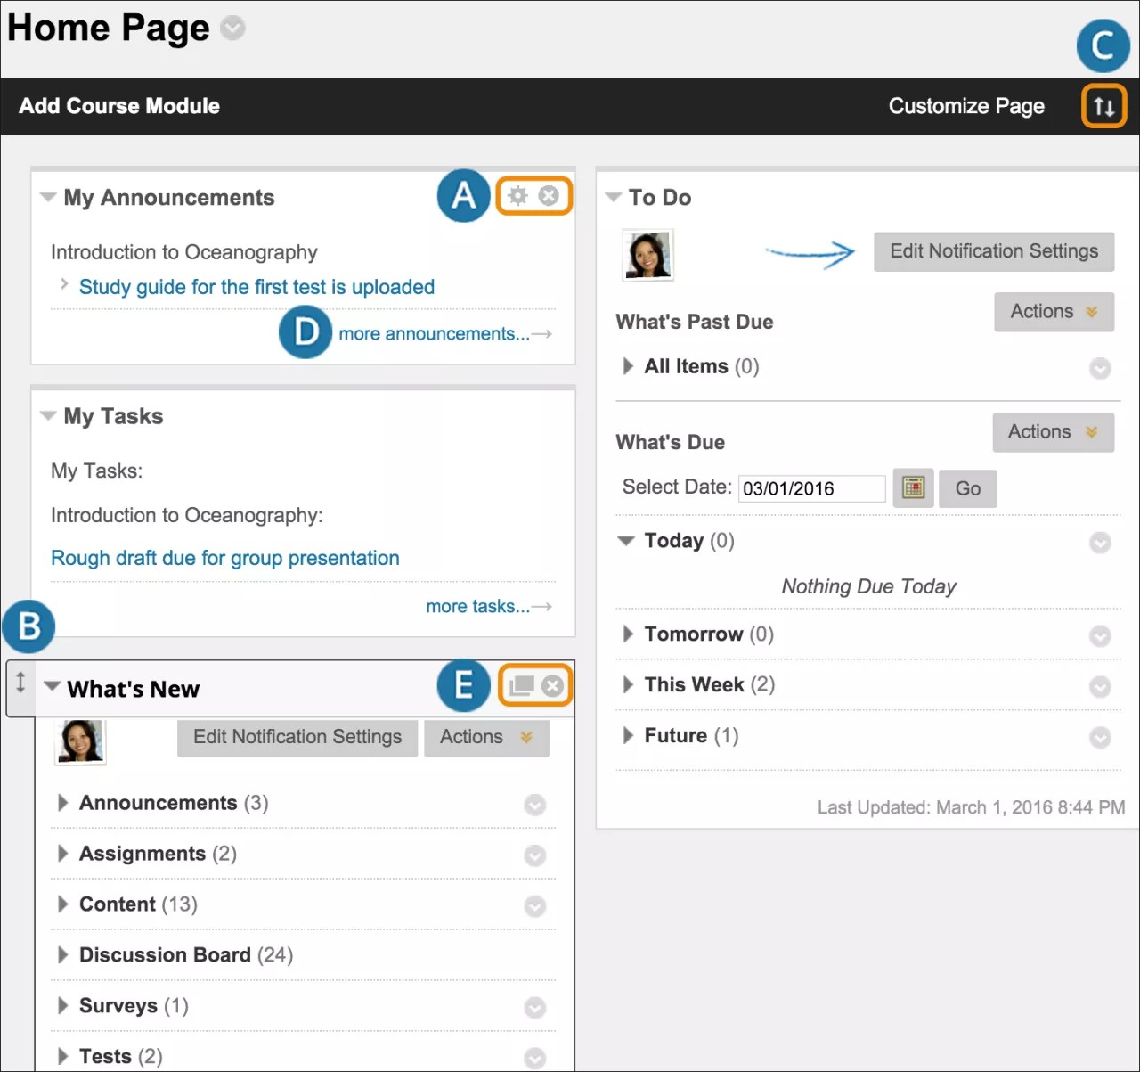Expand the This Week section
The width and height of the screenshot is (1140, 1072).
coord(629,684)
